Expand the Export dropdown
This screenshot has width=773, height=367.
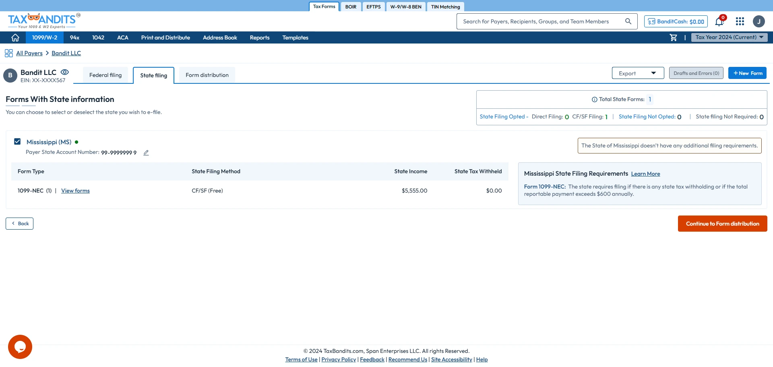(638, 73)
